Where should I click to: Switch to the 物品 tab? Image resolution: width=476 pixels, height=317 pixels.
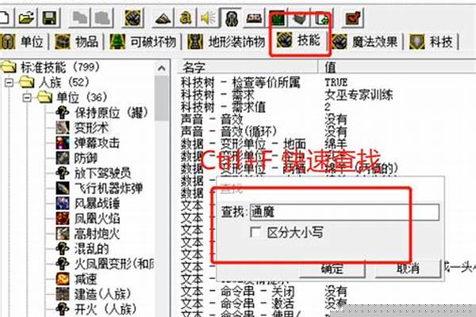pos(77,41)
